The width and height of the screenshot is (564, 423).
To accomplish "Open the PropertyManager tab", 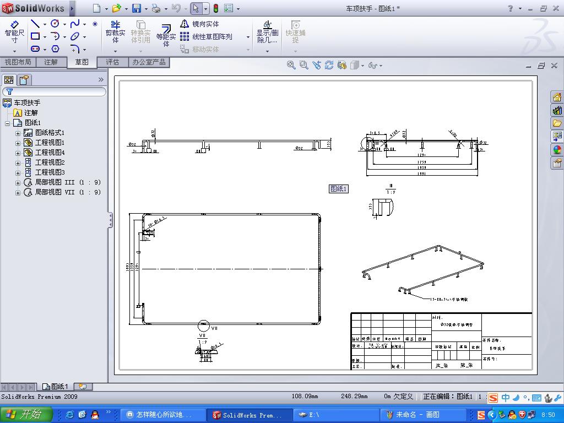I will [x=24, y=80].
